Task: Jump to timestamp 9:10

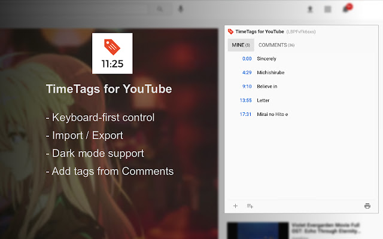Action: pos(247,86)
